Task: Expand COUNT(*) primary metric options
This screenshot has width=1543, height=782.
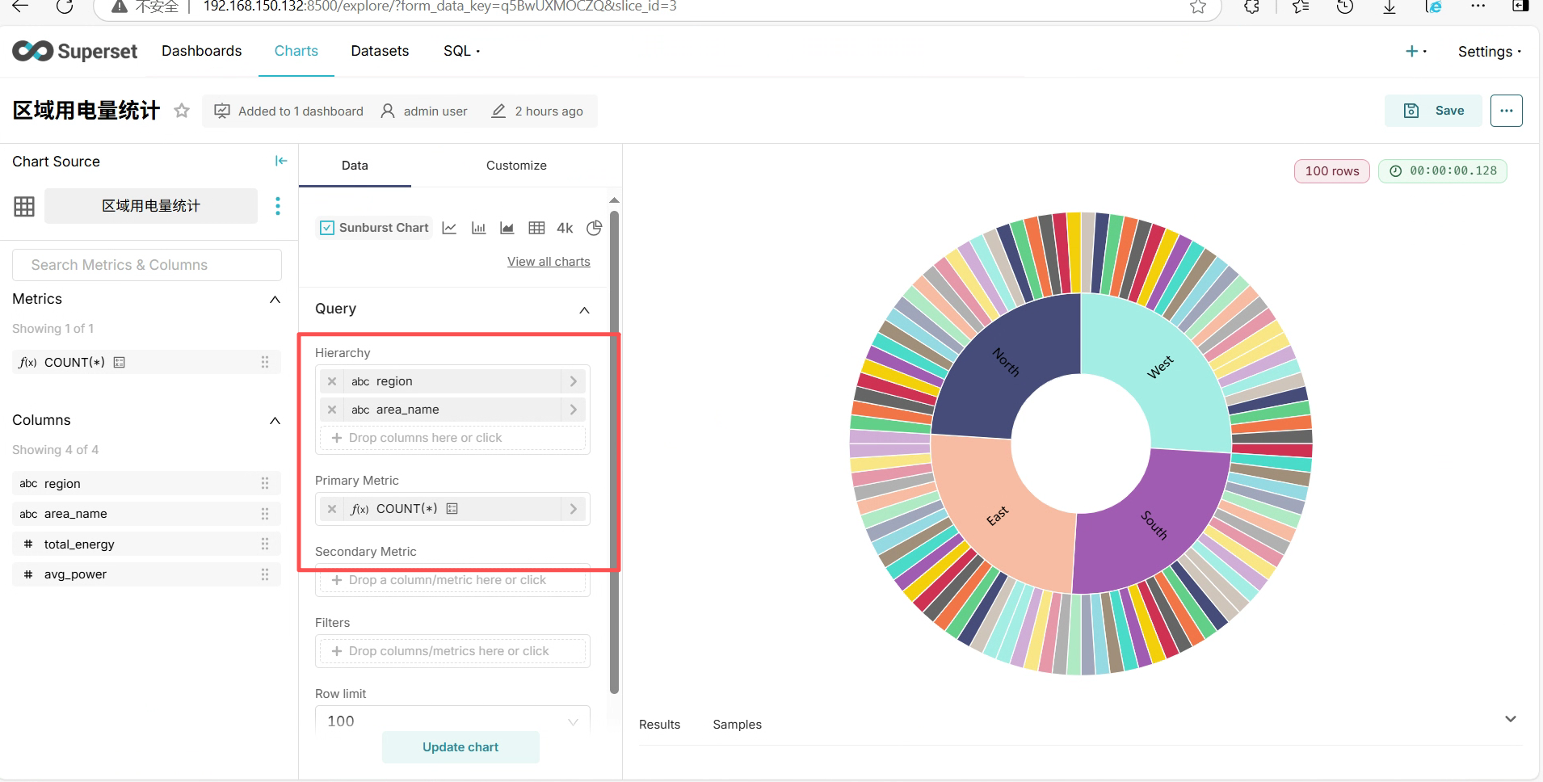Action: tap(574, 509)
